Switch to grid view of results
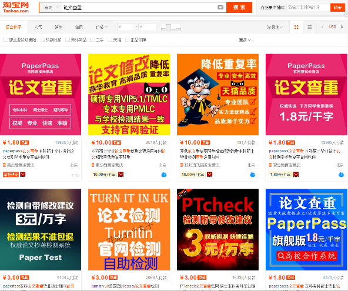The image size is (348, 291). 296,27
